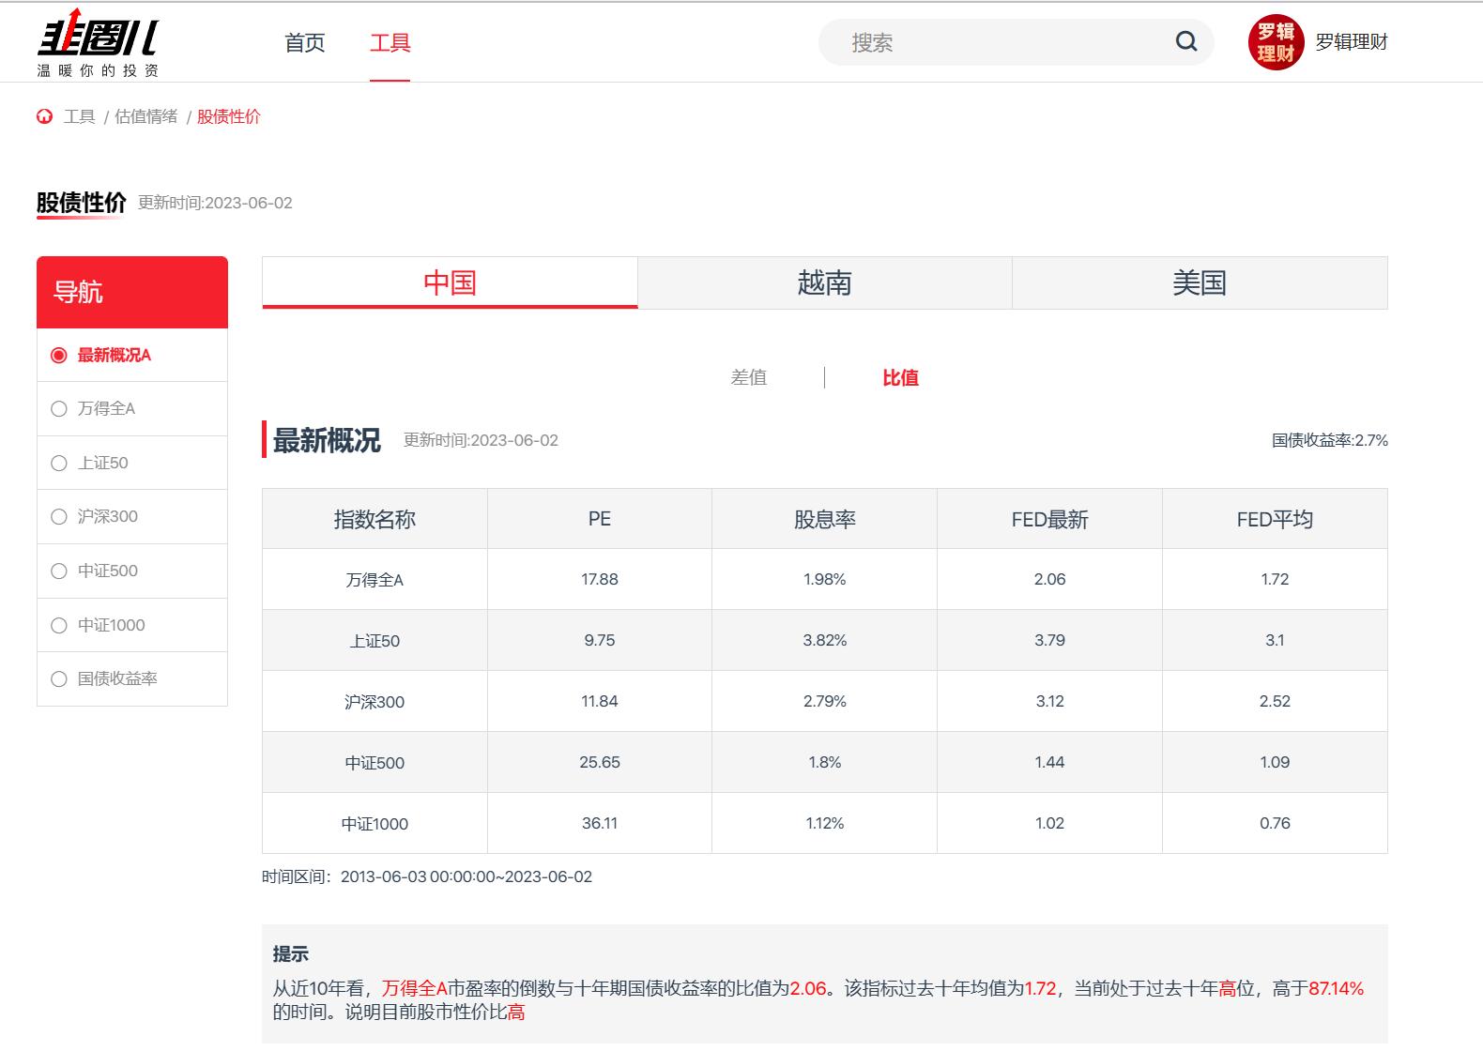Viewport: 1483px width, 1051px height.
Task: Click the 导航 panel header
Action: point(132,292)
